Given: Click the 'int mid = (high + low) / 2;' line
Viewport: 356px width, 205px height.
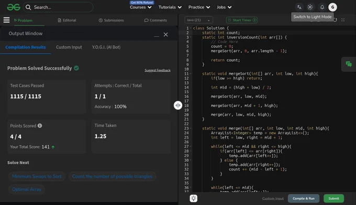Looking at the screenshot, I should (241, 87).
